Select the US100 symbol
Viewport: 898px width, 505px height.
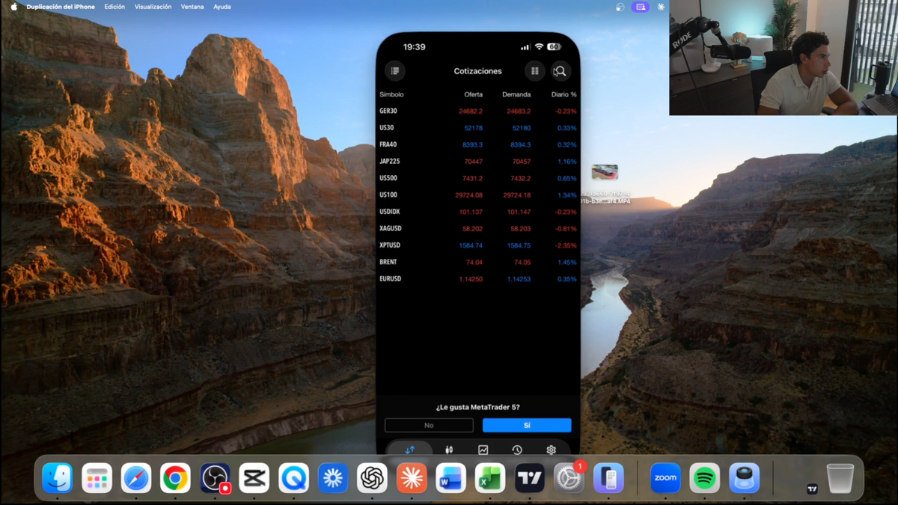click(x=388, y=195)
